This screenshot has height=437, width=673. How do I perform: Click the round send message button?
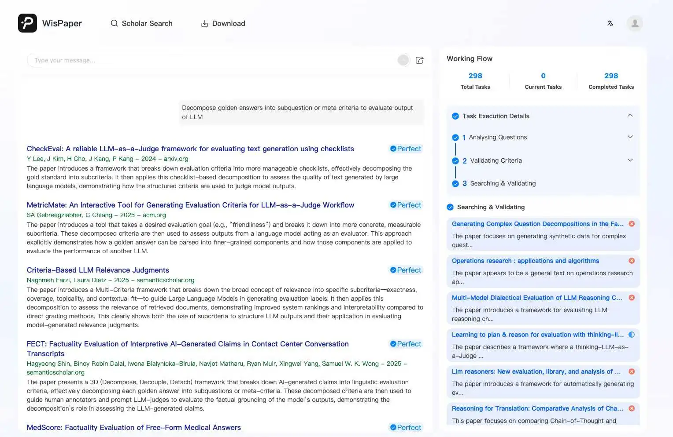[x=403, y=60]
